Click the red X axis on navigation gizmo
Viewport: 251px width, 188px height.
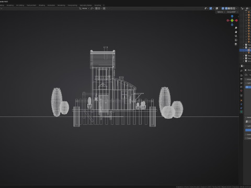(x=236, y=20)
